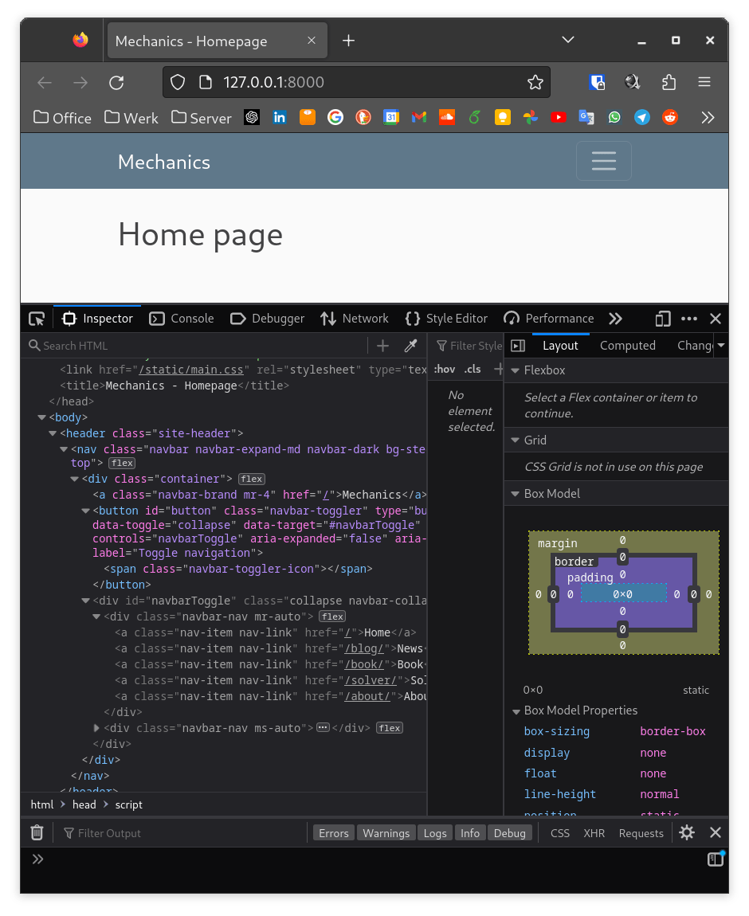Select the pick element inspector tool
Viewport: 749px width, 916px height.
click(36, 318)
